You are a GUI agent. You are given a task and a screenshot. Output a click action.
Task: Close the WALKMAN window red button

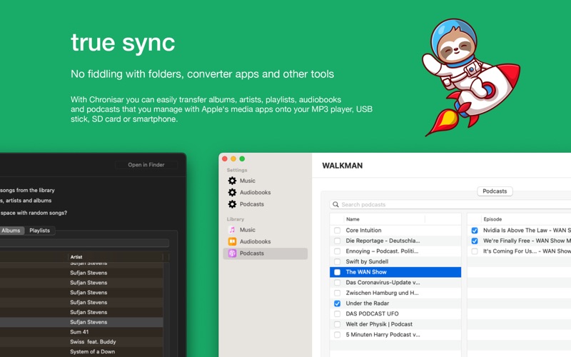(225, 159)
